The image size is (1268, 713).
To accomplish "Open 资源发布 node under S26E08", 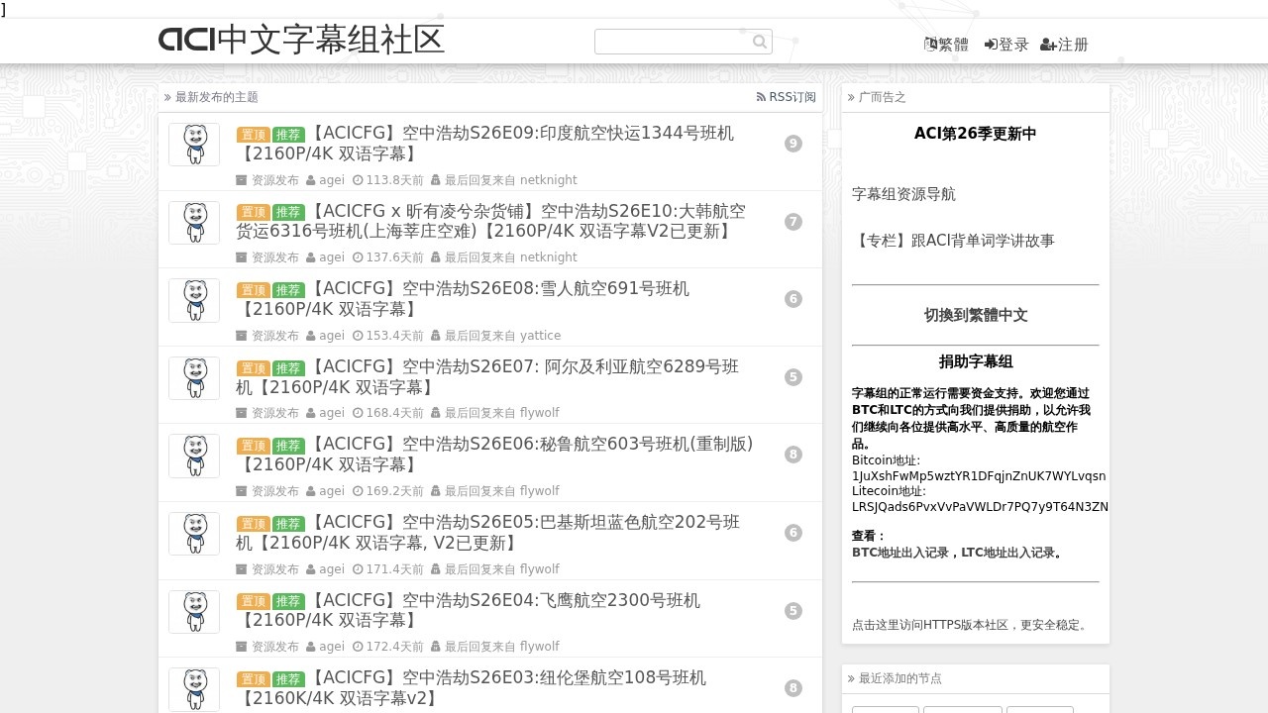I will pos(275,336).
